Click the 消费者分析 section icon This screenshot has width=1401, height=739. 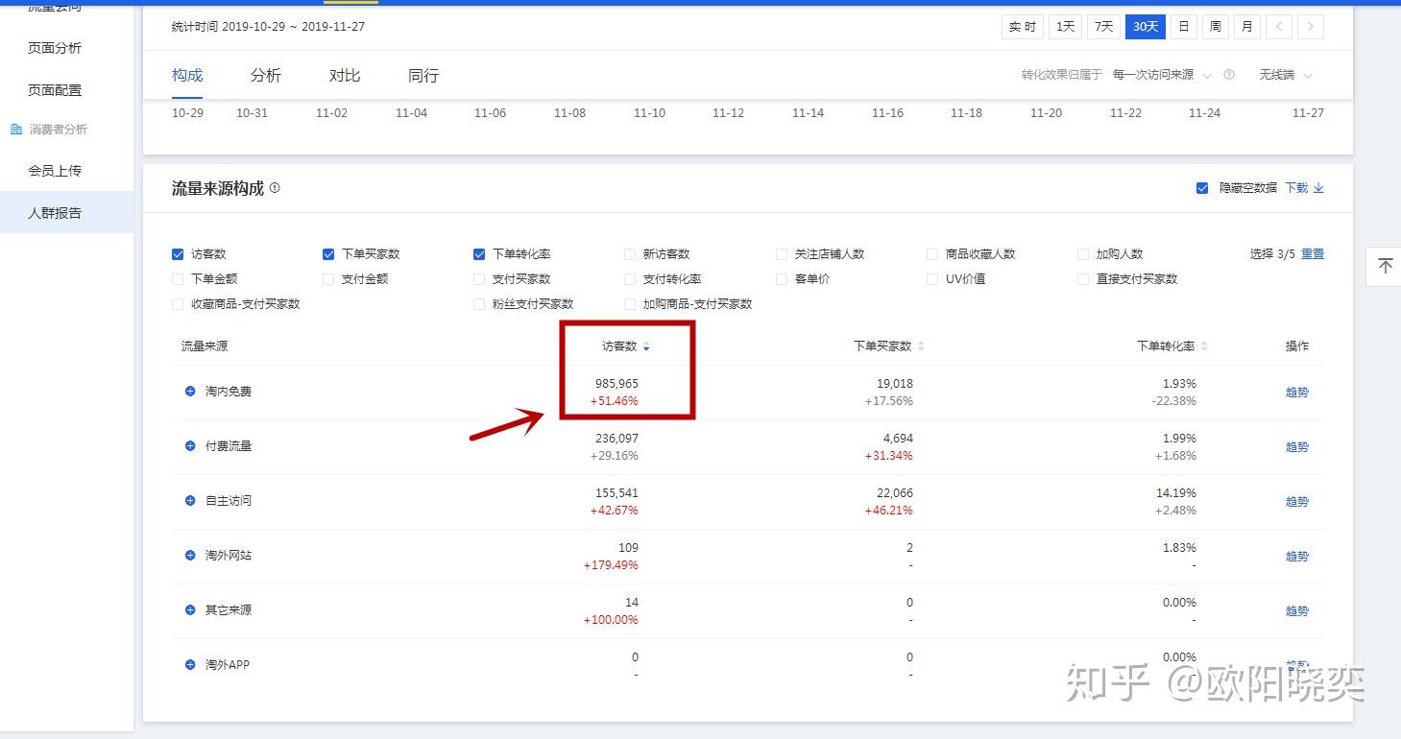pos(16,129)
